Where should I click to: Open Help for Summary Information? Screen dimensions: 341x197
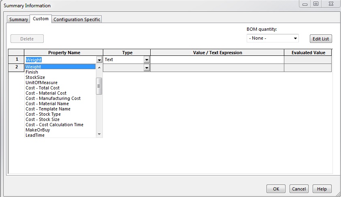click(322, 189)
